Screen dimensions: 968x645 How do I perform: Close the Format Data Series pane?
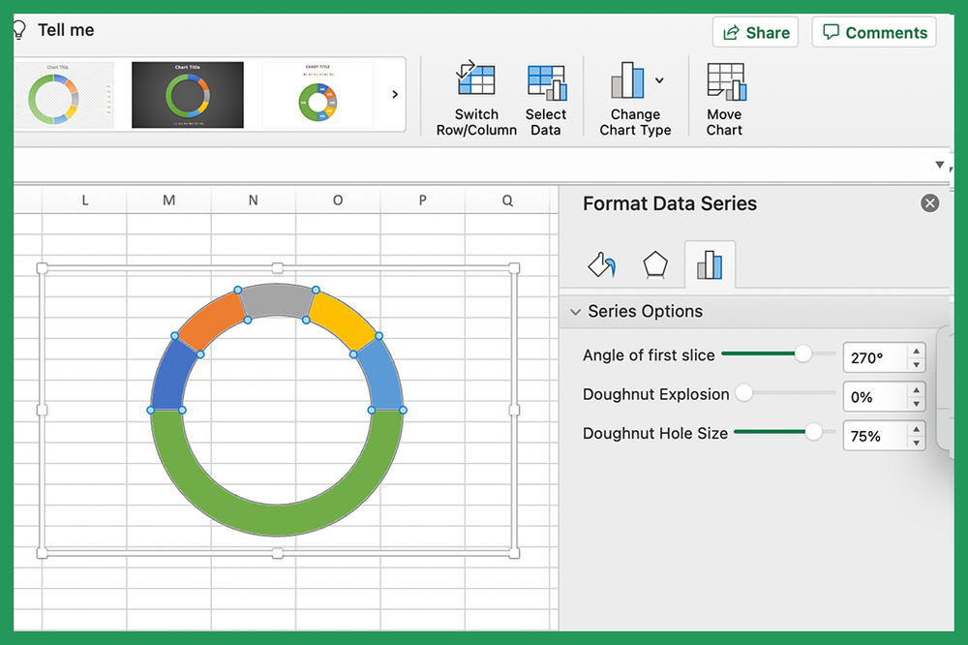[929, 203]
